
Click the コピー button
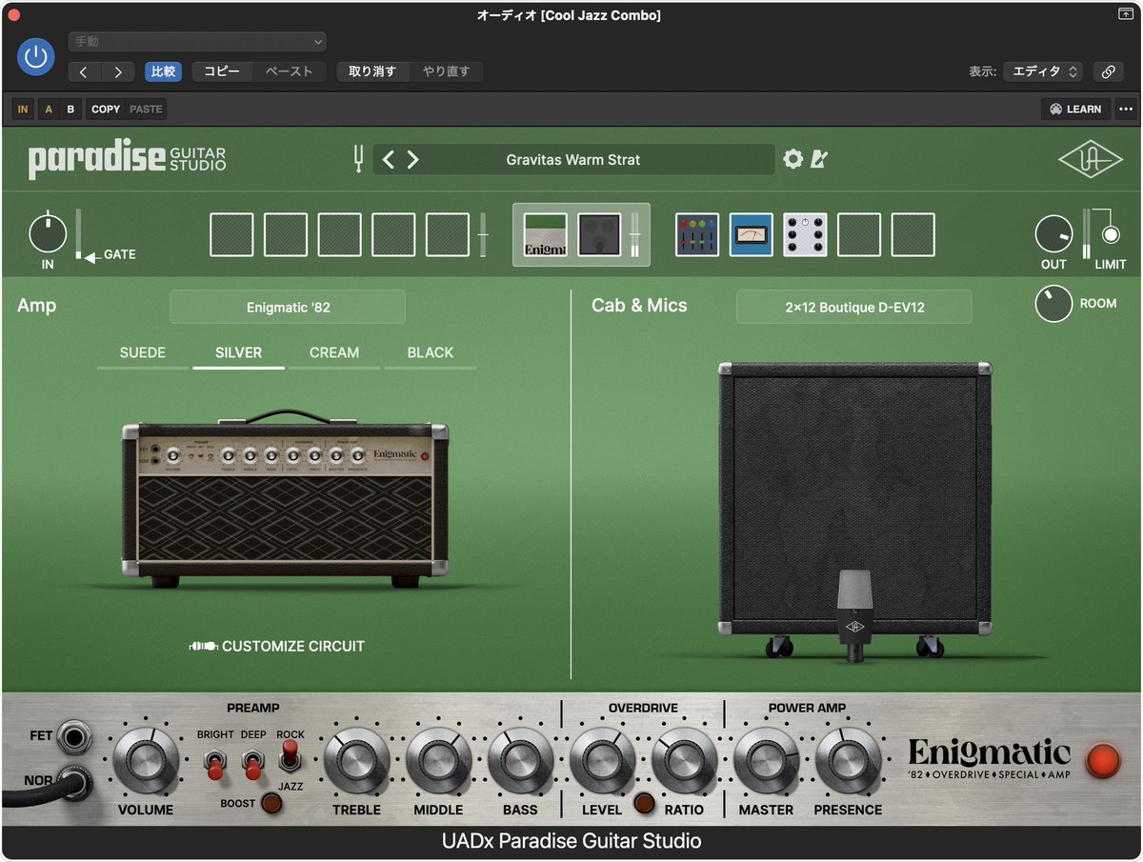click(x=222, y=71)
